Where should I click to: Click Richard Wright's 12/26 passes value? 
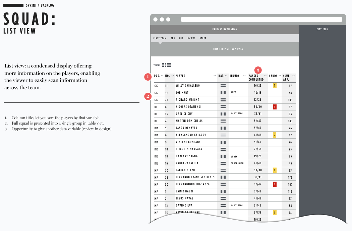click(x=258, y=100)
